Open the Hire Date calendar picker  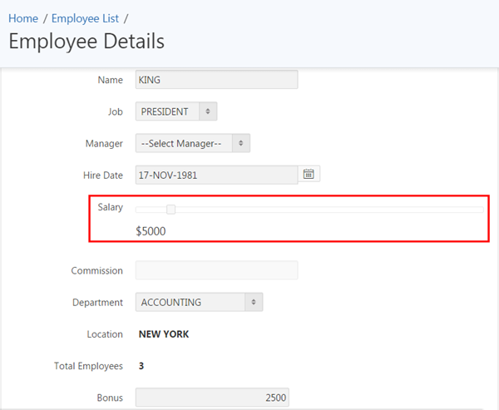point(309,174)
